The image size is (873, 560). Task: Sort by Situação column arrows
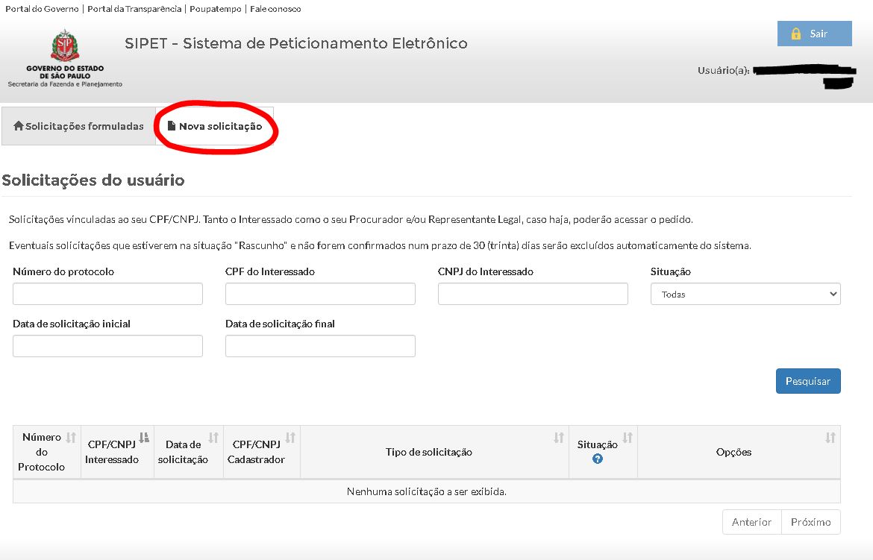coord(628,438)
